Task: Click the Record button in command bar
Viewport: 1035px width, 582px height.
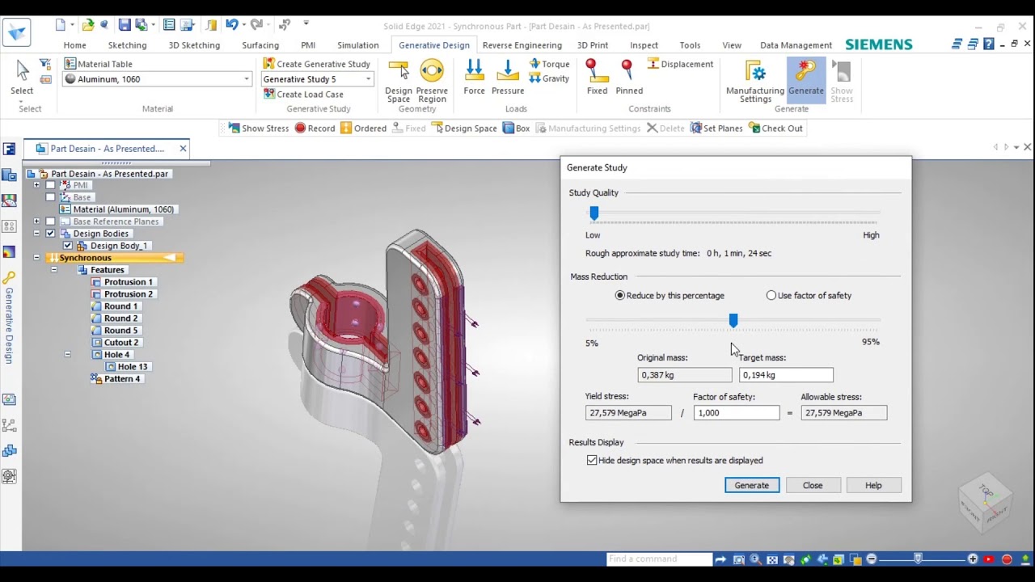Action: (x=315, y=128)
